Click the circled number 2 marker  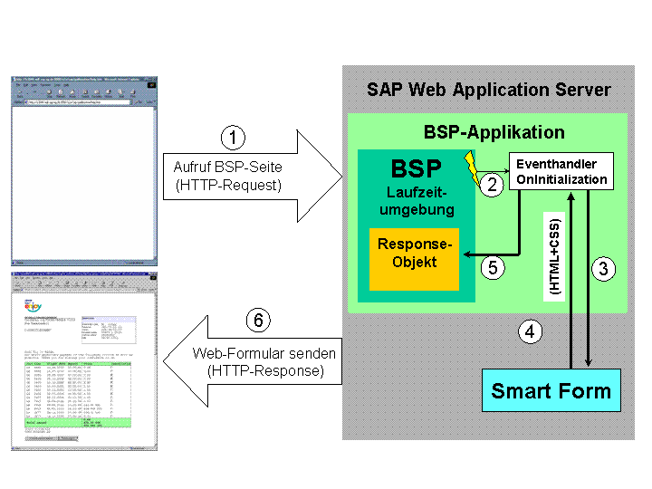tap(492, 185)
